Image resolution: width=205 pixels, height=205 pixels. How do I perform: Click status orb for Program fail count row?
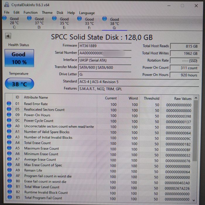(x=10, y=175)
